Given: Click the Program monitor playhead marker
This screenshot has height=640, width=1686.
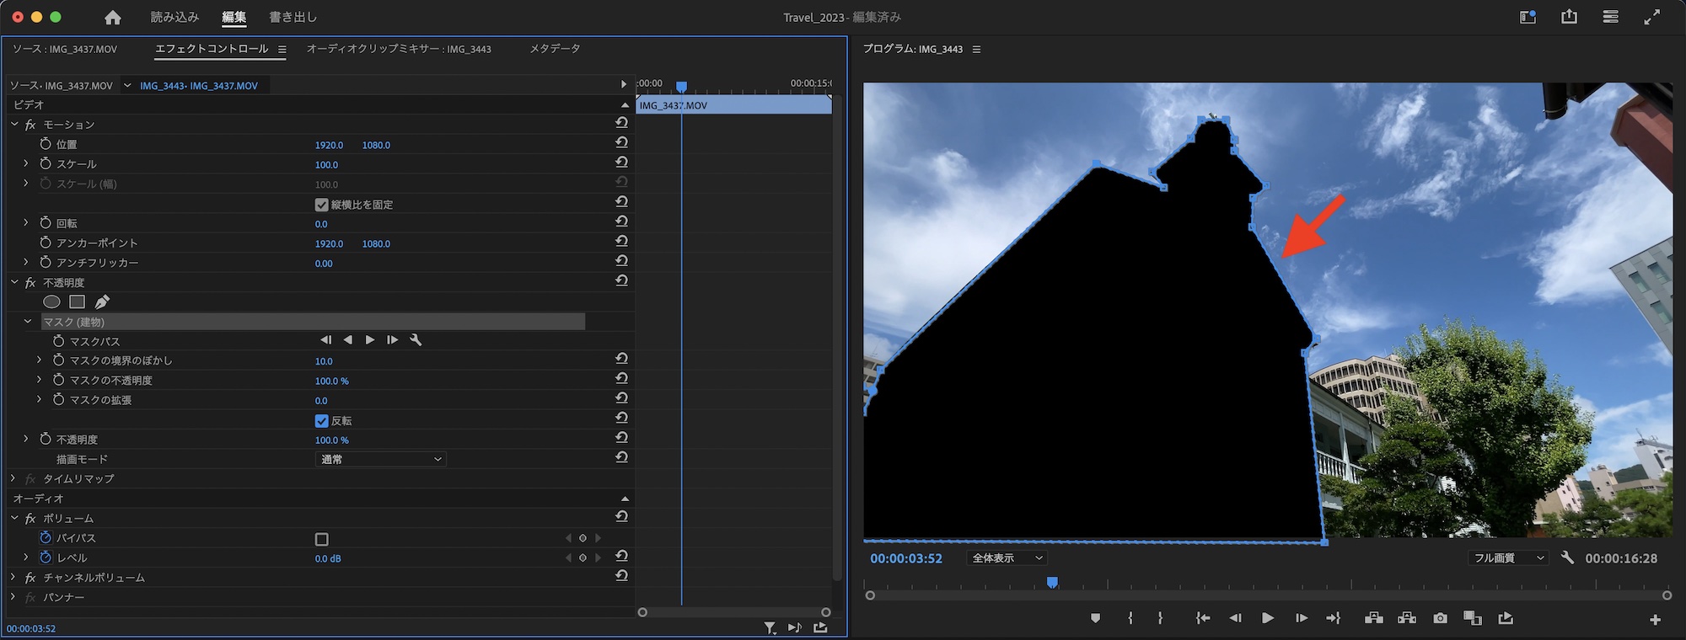Looking at the screenshot, I should point(1052,583).
